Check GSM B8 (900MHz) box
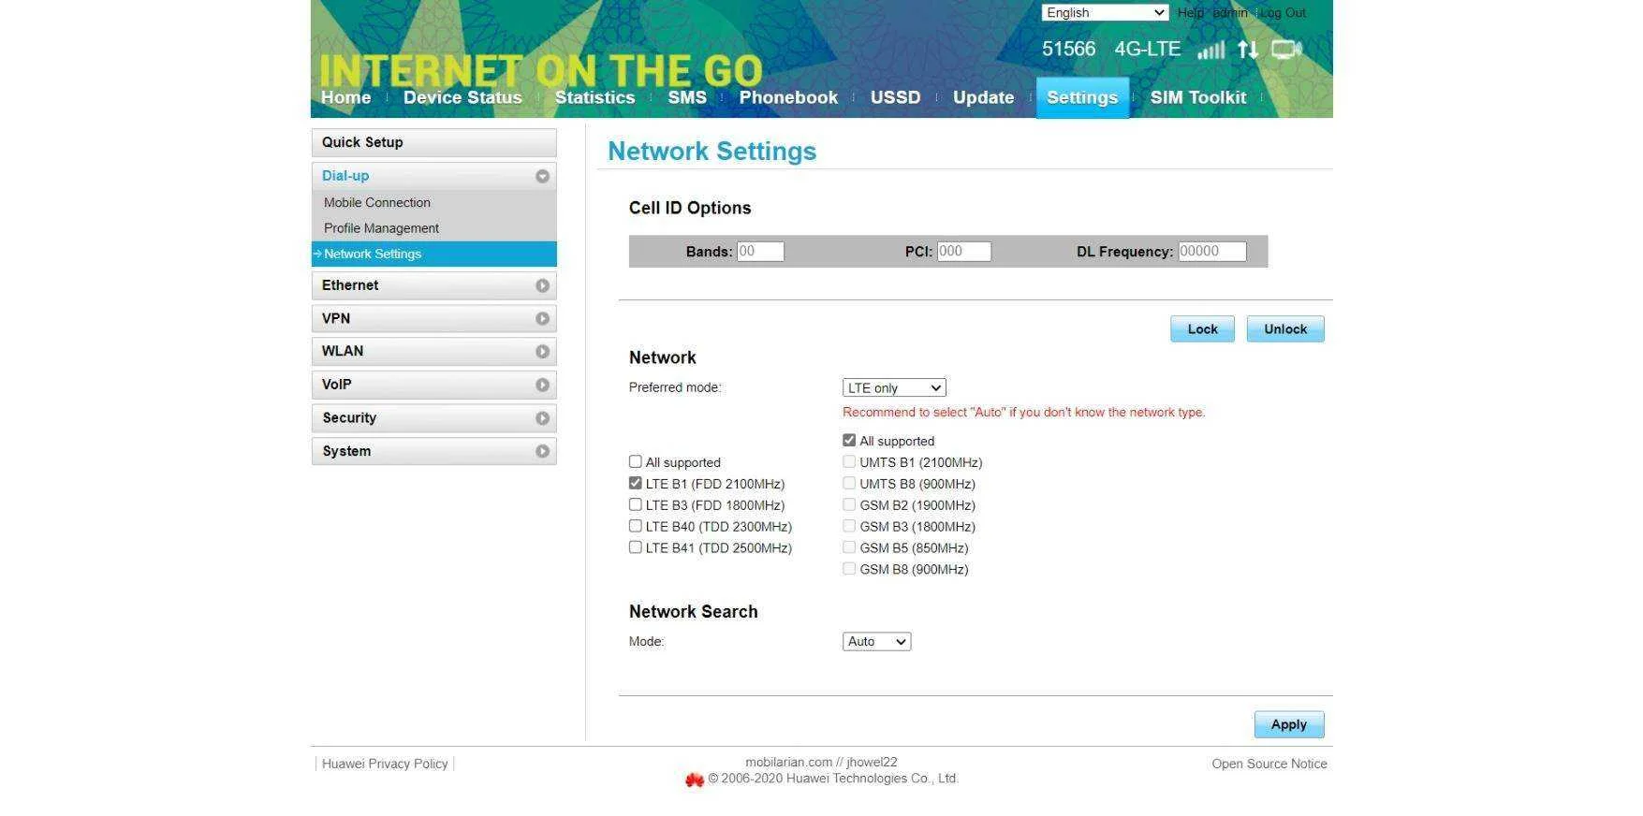The image size is (1643, 816). point(849,568)
